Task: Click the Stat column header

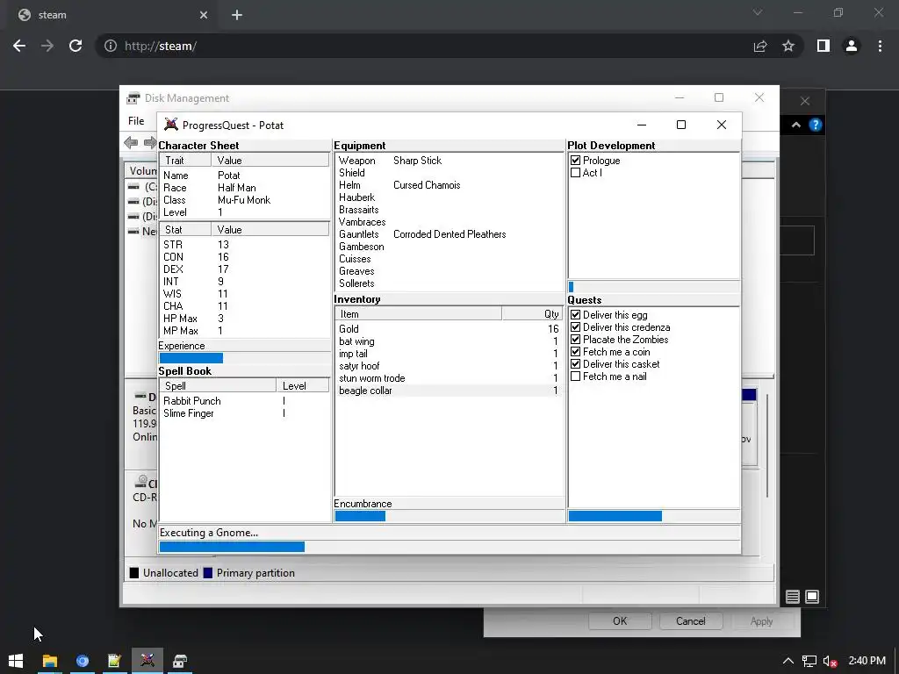Action: point(185,230)
